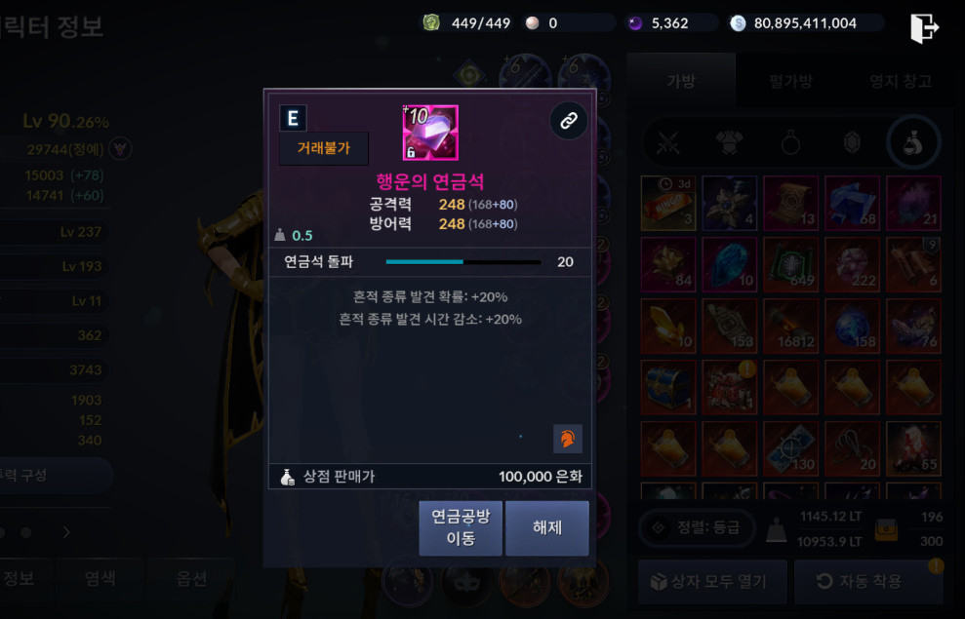Select the crossed swords weapon filter
965x619 pixels.
tap(667, 143)
